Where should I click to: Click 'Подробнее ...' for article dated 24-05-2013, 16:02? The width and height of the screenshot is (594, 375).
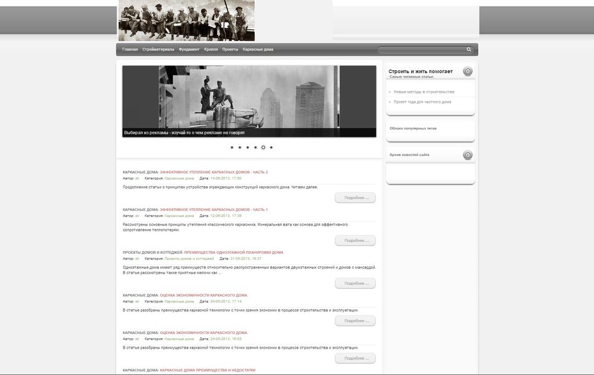tap(355, 358)
